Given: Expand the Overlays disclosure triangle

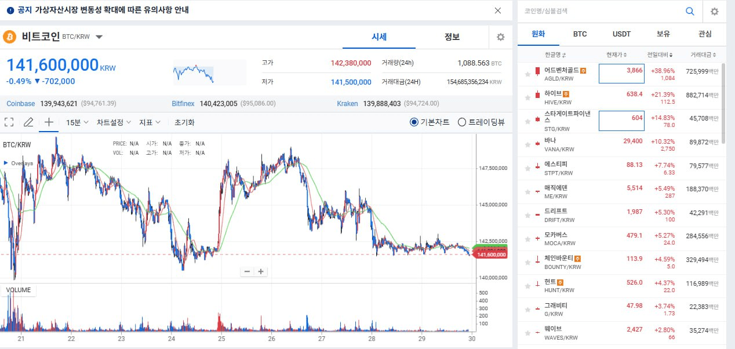Looking at the screenshot, I should tap(6, 163).
